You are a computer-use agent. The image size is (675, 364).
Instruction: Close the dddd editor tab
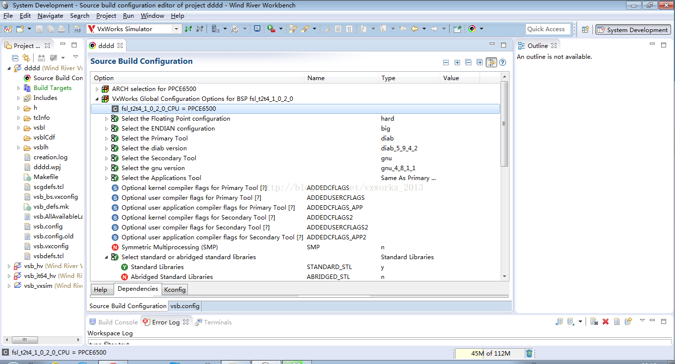pyautogui.click(x=120, y=45)
